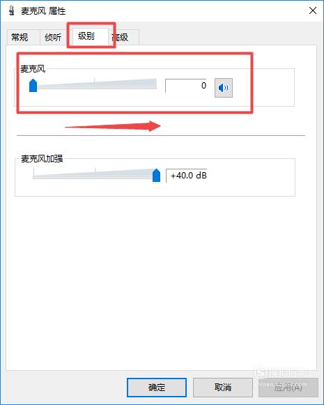This screenshot has width=324, height=405.
Task: Set 麦克风 slider to its middle tick
Action: click(x=95, y=84)
